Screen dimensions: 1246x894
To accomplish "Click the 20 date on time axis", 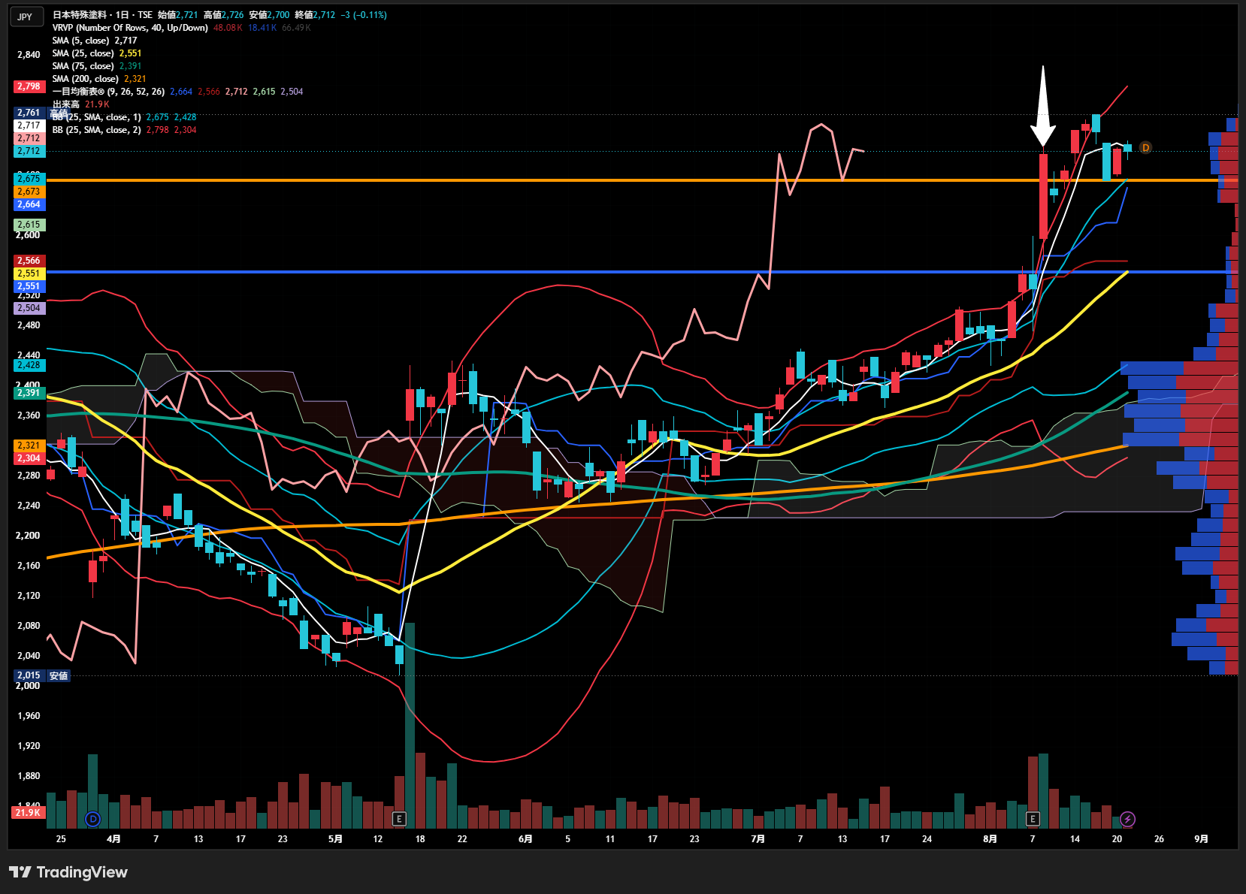I will 1117,839.
